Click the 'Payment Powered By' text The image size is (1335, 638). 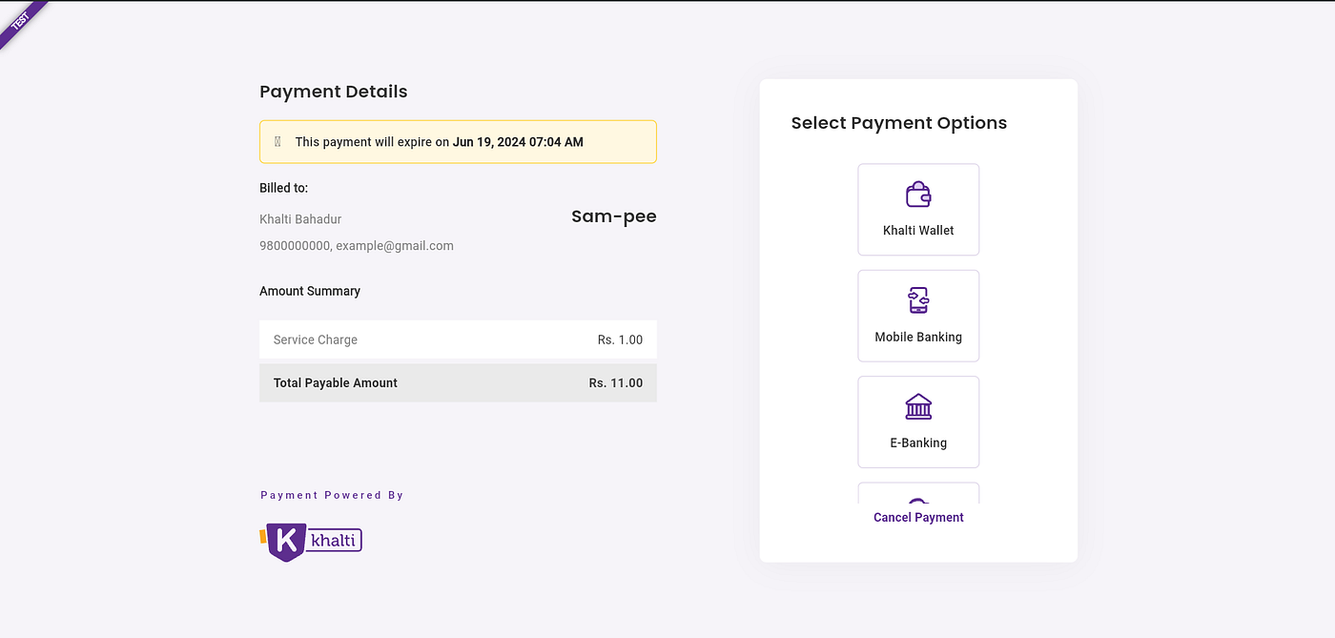pos(332,495)
